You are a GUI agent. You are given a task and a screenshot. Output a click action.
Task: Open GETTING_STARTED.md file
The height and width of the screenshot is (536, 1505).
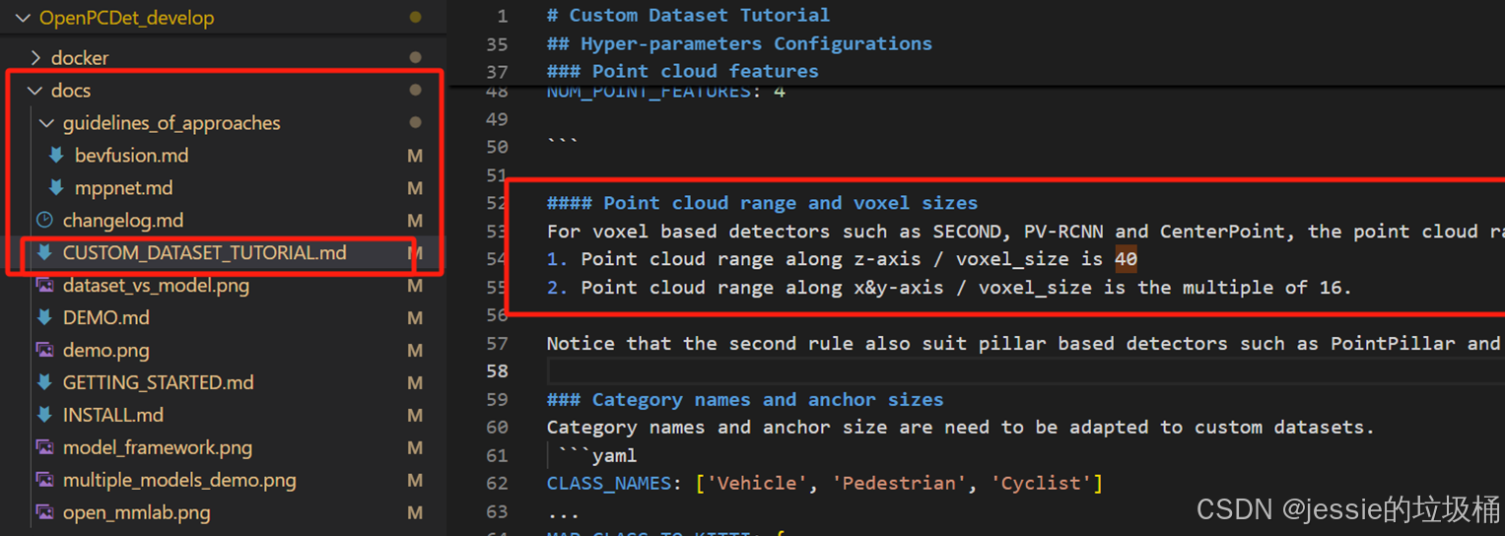pos(159,382)
